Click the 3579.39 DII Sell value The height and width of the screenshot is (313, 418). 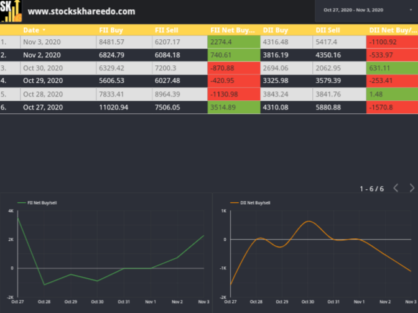pyautogui.click(x=328, y=80)
